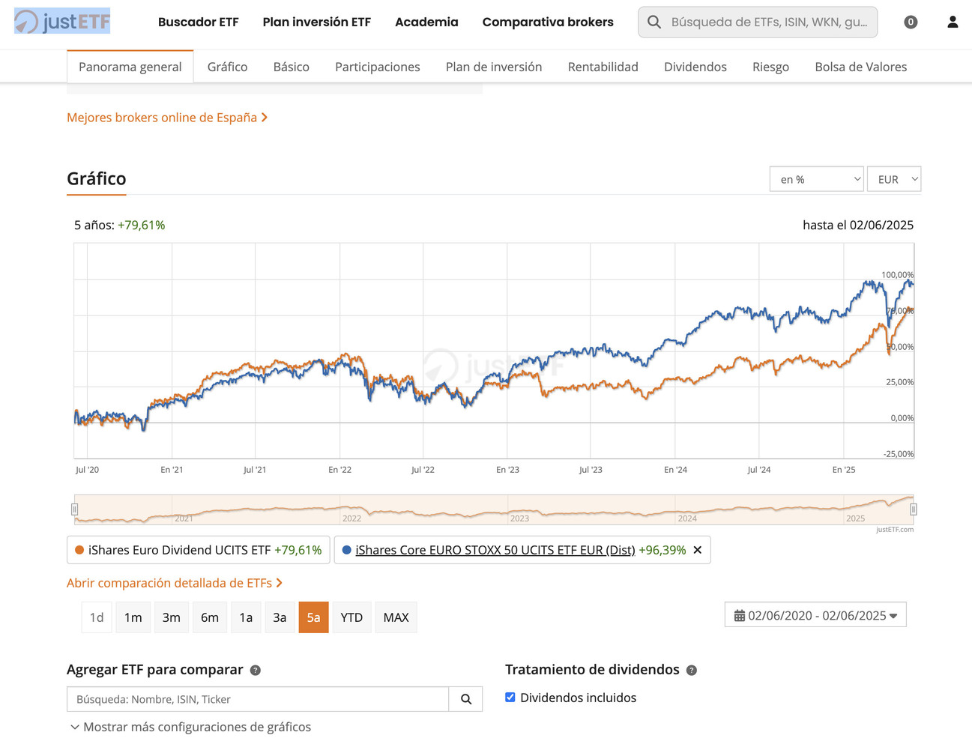
Task: Switch to the Básico tab
Action: tap(292, 67)
